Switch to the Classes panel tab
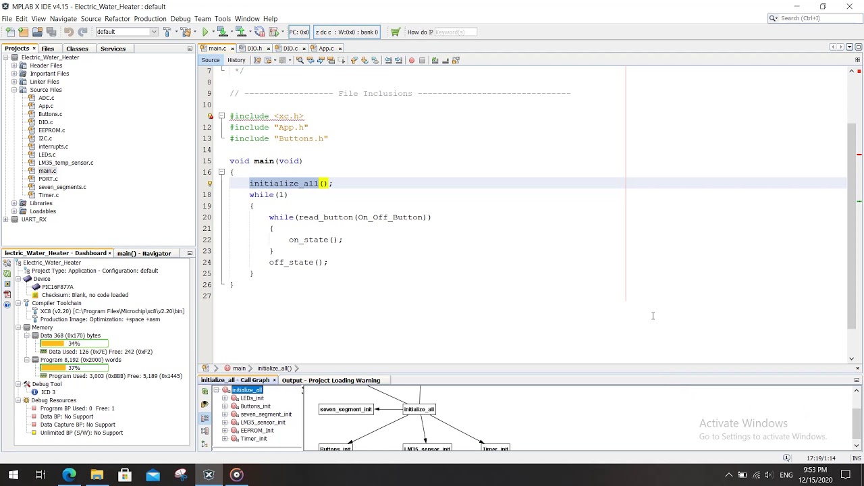This screenshot has width=864, height=486. (77, 49)
